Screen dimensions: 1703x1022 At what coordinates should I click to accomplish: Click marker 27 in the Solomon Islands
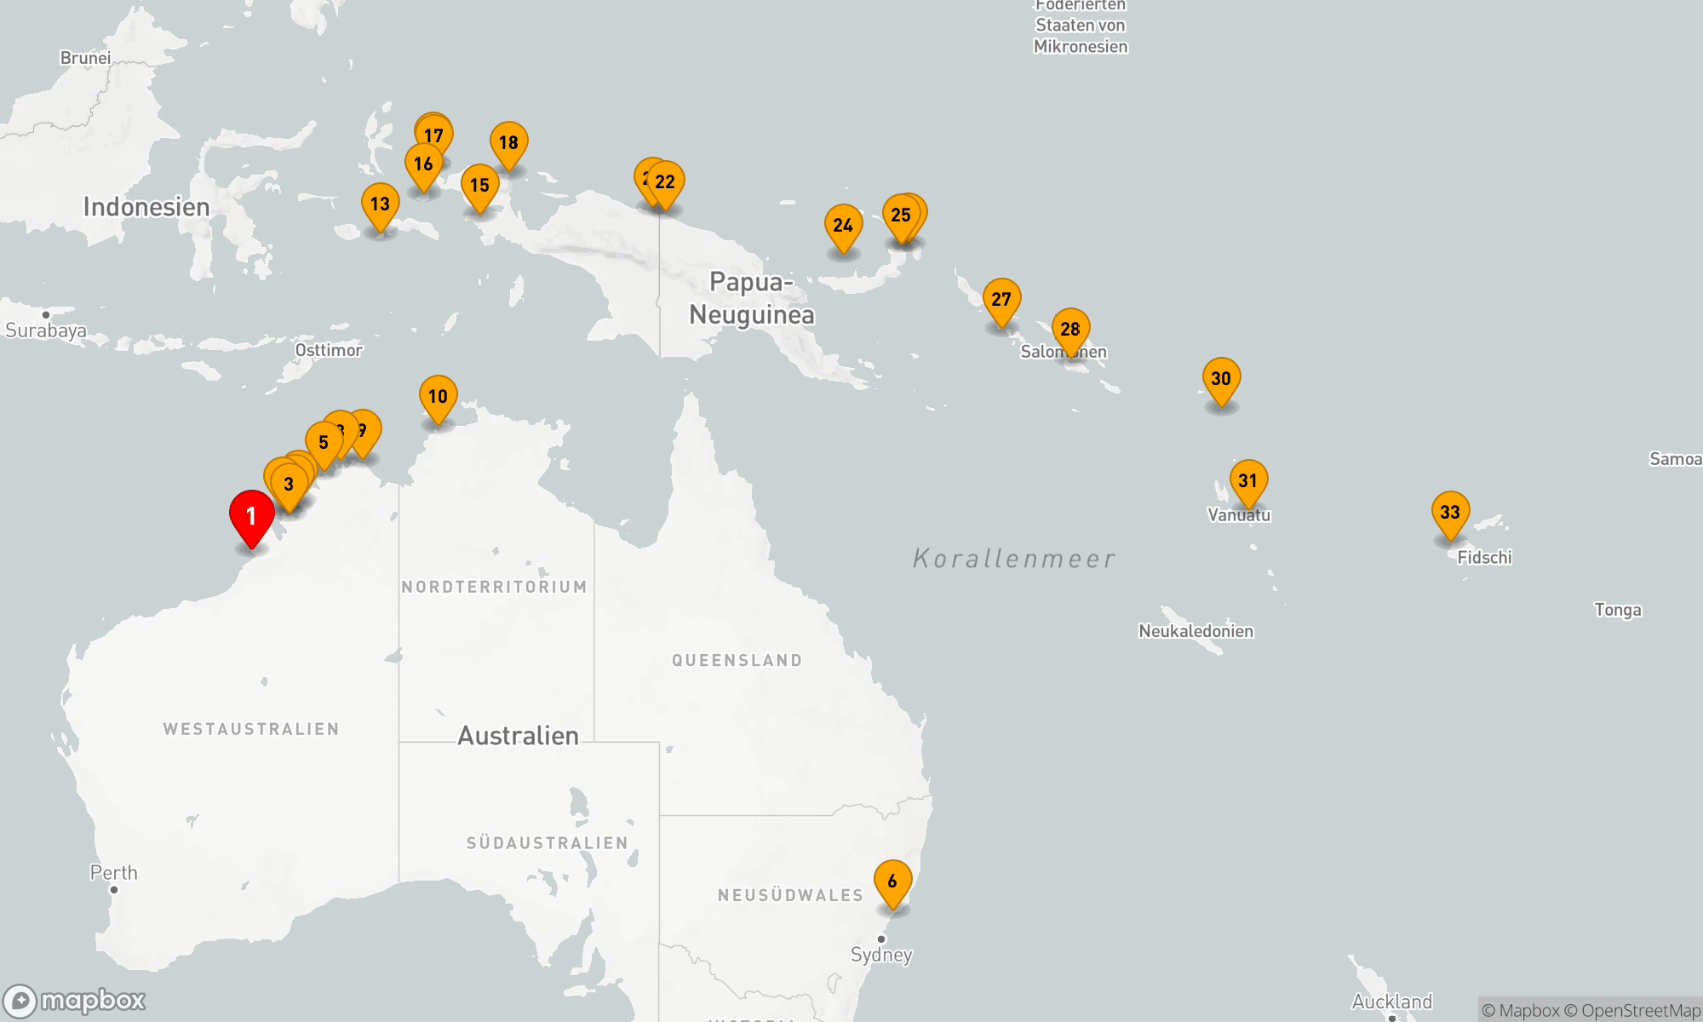pyautogui.click(x=1001, y=299)
